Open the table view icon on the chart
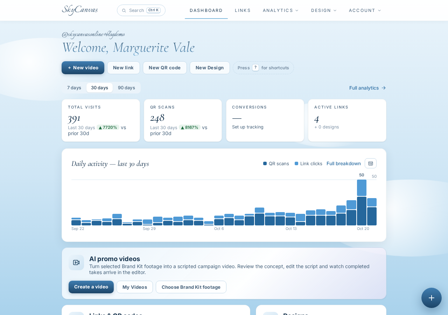Viewport: 448px width, 315px height. [371, 163]
